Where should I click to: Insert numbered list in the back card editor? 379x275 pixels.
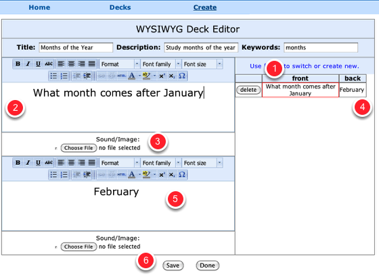pyautogui.click(x=64, y=174)
